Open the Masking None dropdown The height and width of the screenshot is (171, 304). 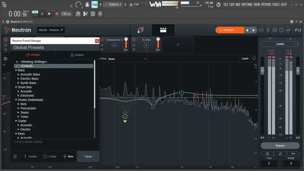click(x=127, y=59)
